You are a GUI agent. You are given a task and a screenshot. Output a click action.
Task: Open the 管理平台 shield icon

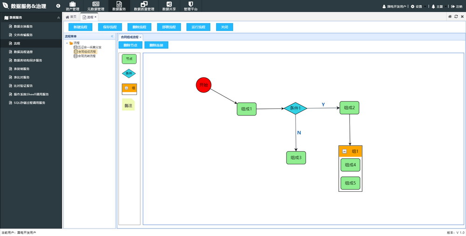(191, 4)
